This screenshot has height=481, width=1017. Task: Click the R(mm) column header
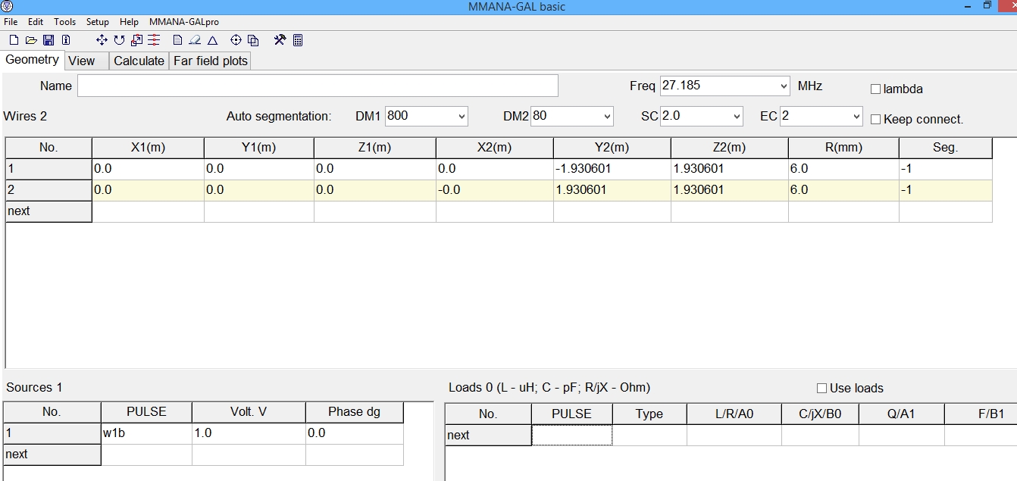coord(843,148)
